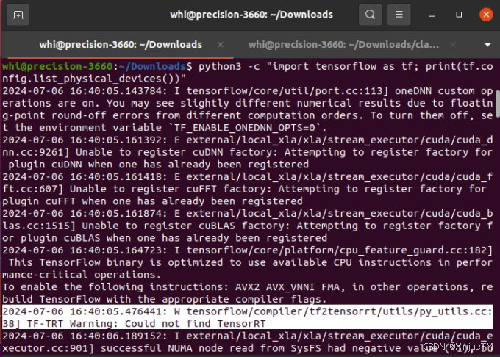The image size is (500, 357).
Task: Click the terminal vertical scrollbar
Action: pos(498,104)
